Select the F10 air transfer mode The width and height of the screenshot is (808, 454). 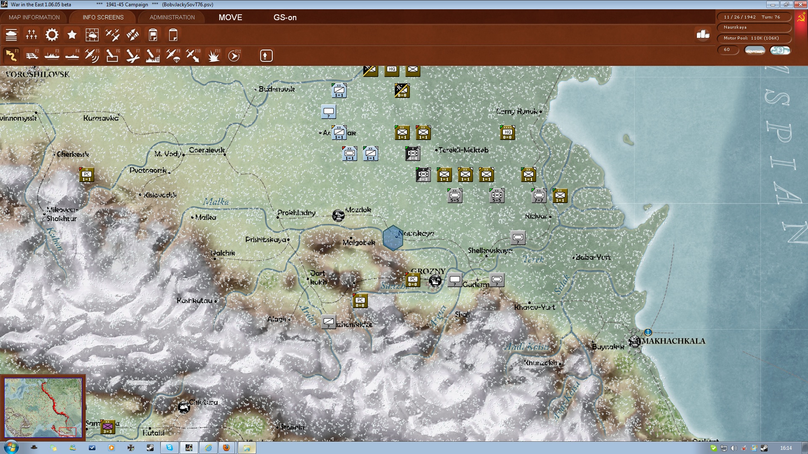[x=193, y=55]
